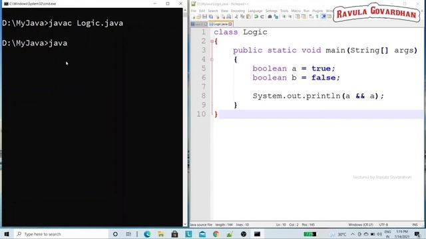The image size is (426, 239).
Task: Click the Zoom In toolbar icon
Action: pyautogui.click(x=284, y=17)
